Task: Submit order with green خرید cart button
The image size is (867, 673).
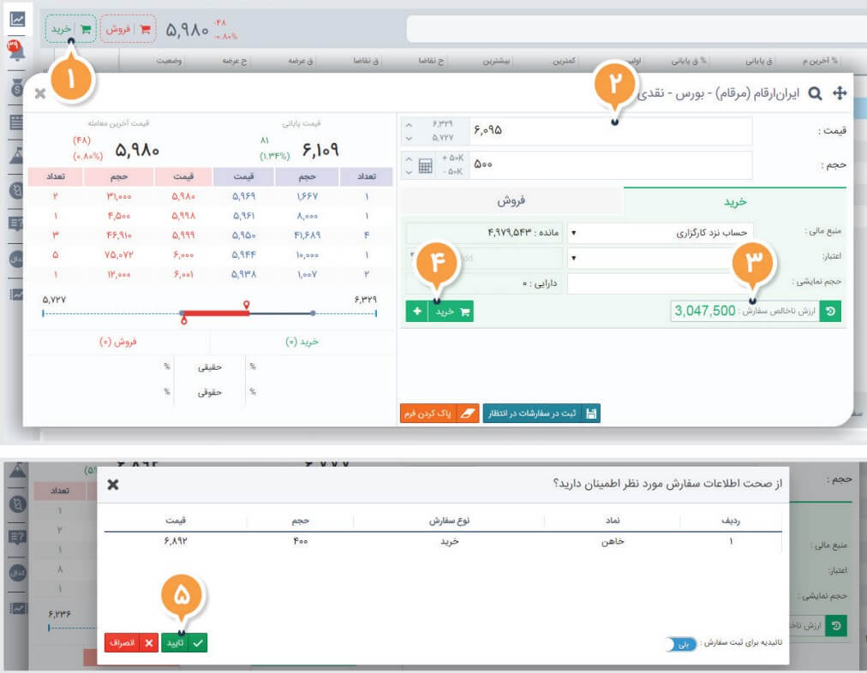Action: point(451,312)
